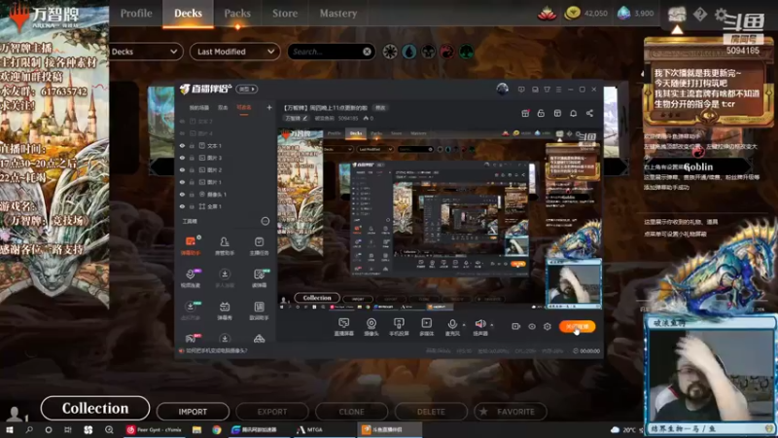Open the MTG Arena settings gear

721,14
